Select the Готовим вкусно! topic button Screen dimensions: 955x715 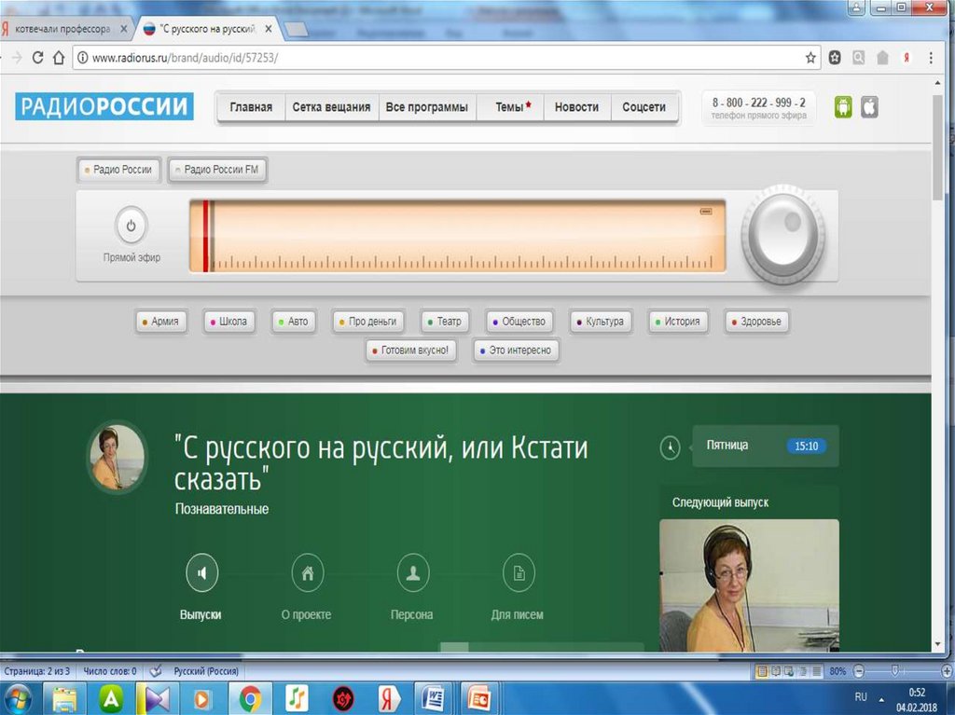411,351
